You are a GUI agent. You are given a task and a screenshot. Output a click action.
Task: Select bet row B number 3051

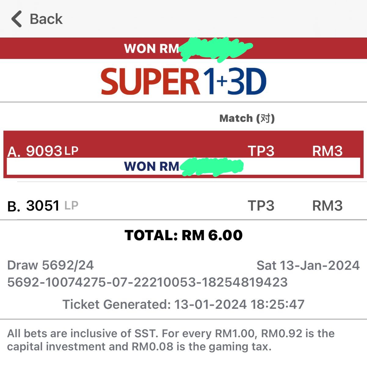click(x=43, y=206)
